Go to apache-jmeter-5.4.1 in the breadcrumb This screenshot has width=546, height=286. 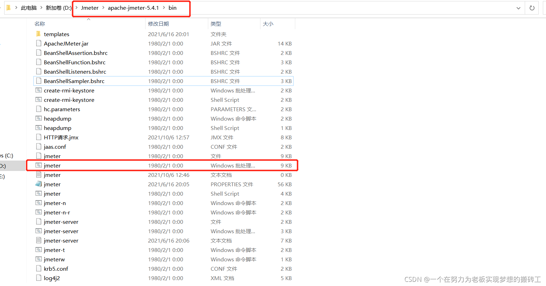pos(133,8)
